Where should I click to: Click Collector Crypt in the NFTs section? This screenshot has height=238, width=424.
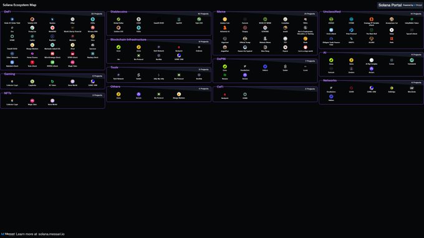pos(12,101)
